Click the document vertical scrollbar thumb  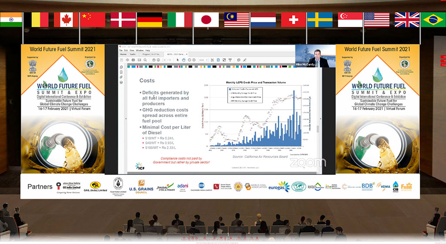click(318, 129)
